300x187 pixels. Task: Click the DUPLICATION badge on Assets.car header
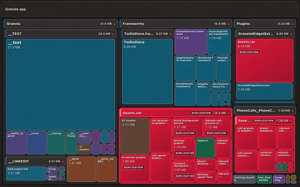click(201, 113)
